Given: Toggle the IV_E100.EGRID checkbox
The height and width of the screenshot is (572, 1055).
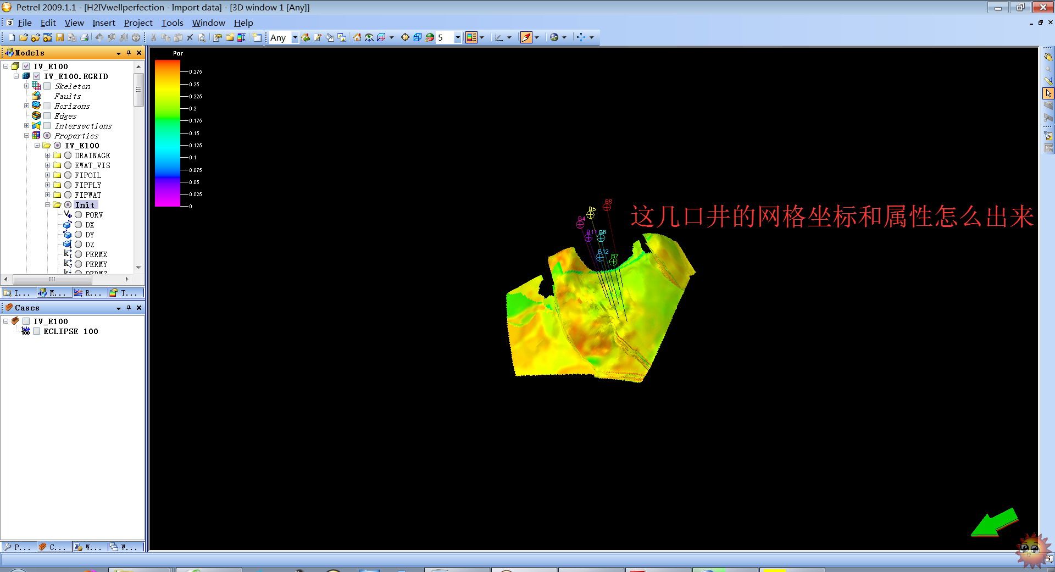Looking at the screenshot, I should 37,76.
